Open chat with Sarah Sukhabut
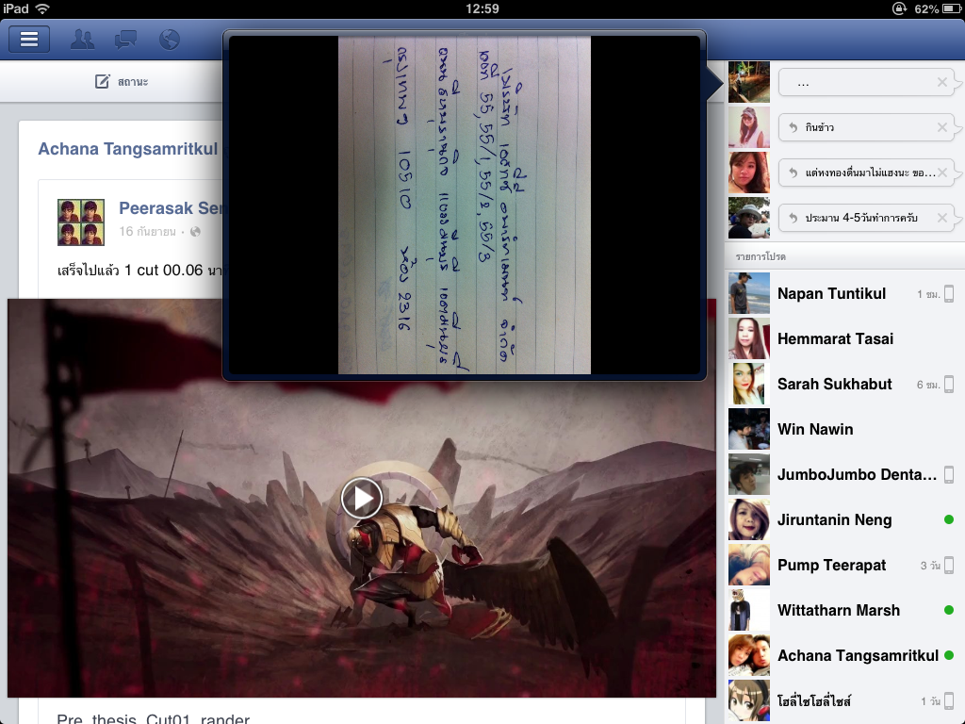Image resolution: width=965 pixels, height=724 pixels. point(844,385)
